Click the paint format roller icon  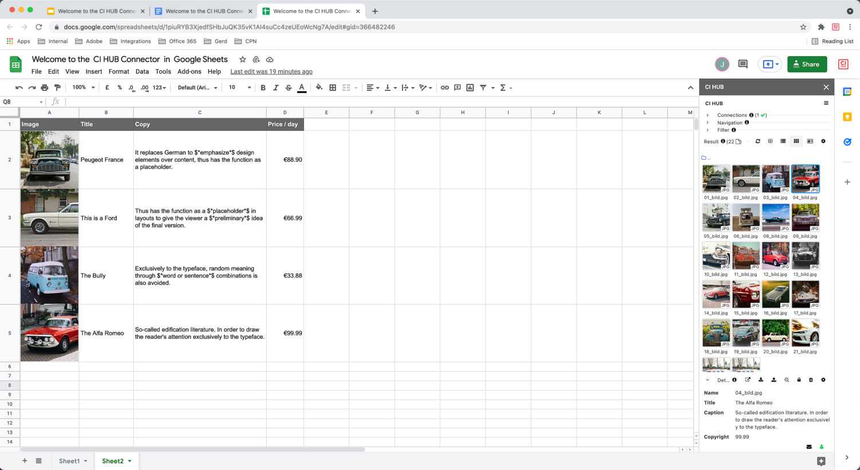coord(57,88)
